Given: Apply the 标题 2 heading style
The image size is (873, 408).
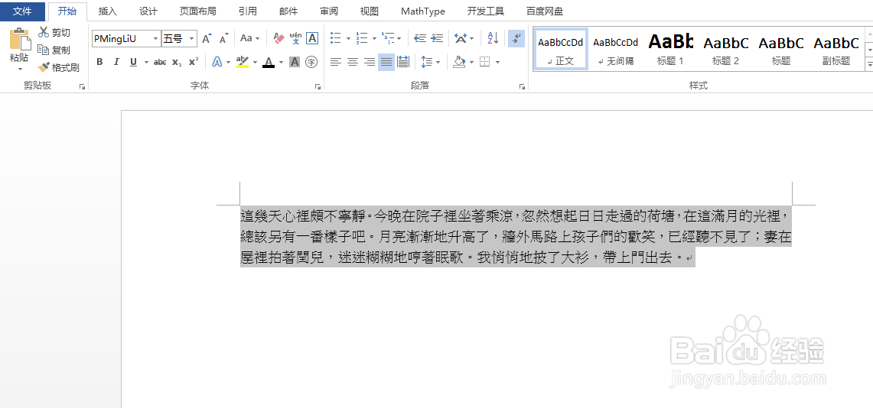Looking at the screenshot, I should 726,50.
